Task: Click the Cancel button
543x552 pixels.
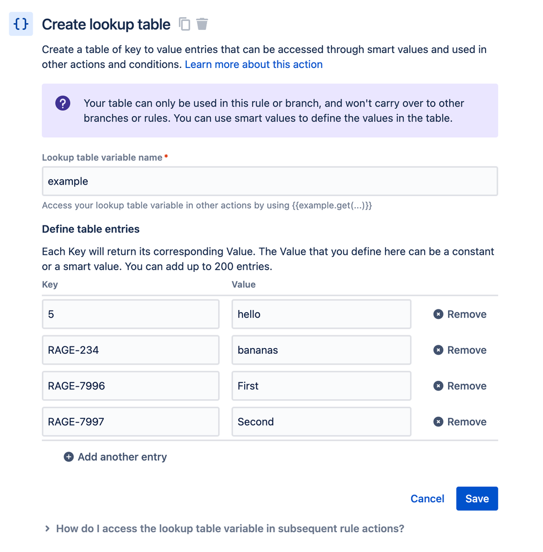Action: (x=427, y=498)
